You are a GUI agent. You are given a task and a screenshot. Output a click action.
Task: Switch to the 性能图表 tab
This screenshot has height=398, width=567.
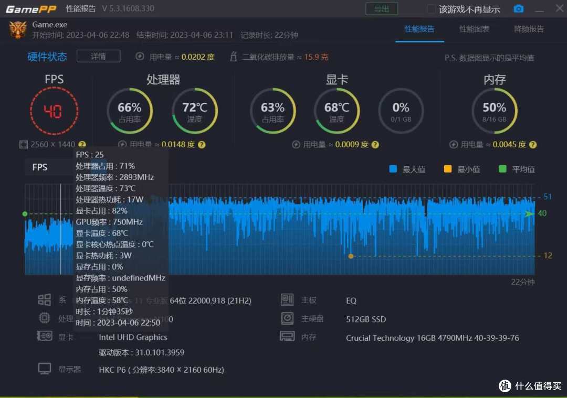click(474, 29)
